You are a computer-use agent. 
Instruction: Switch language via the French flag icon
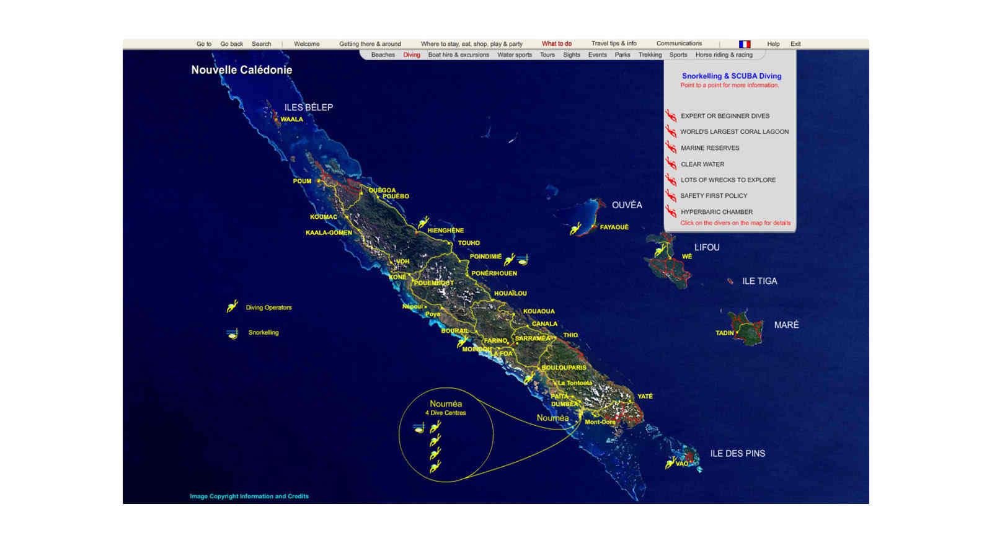(745, 44)
